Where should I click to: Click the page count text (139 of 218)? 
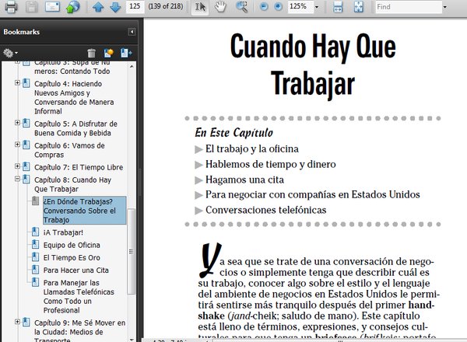pos(166,6)
